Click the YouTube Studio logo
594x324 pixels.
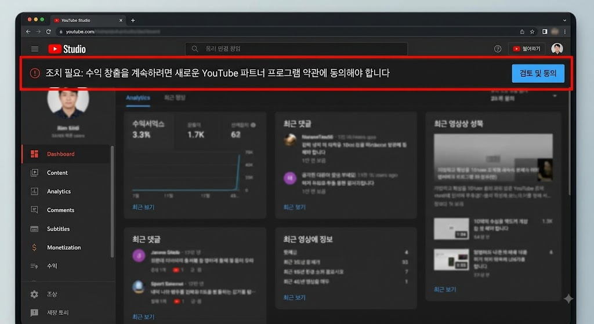pos(67,49)
